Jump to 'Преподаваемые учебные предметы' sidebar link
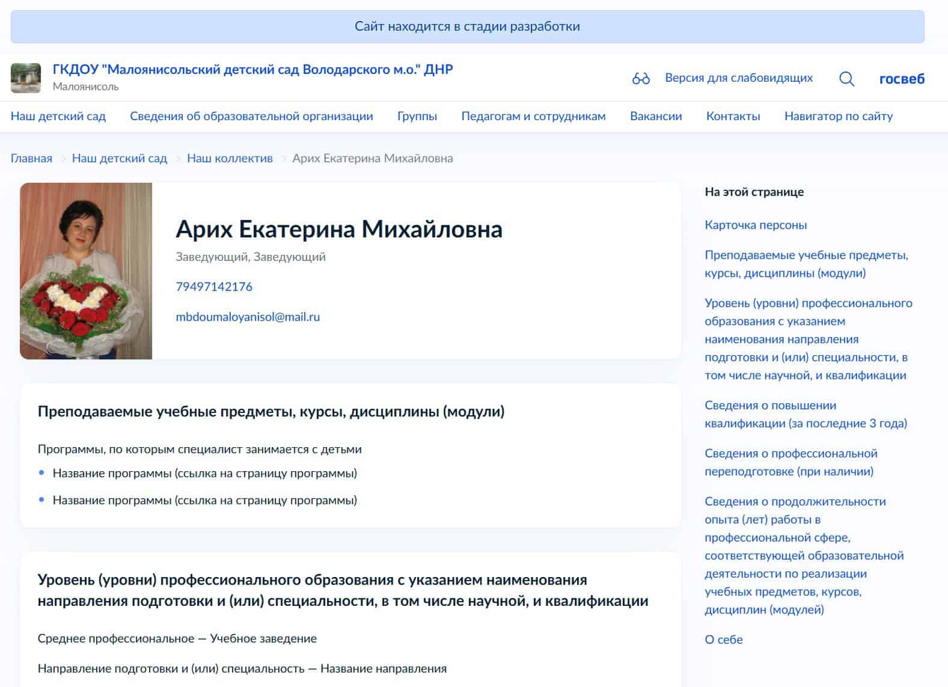 click(806, 264)
